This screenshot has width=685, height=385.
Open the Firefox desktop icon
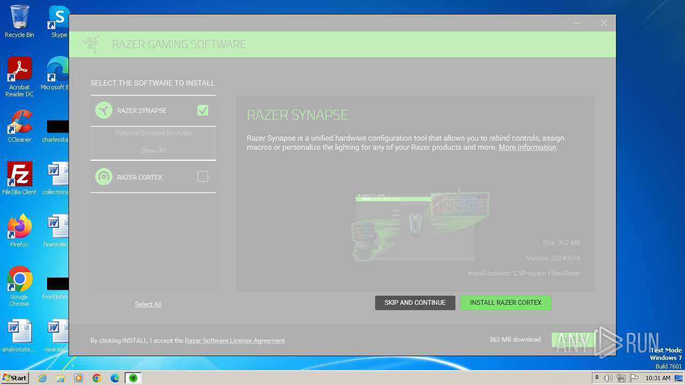pyautogui.click(x=19, y=231)
